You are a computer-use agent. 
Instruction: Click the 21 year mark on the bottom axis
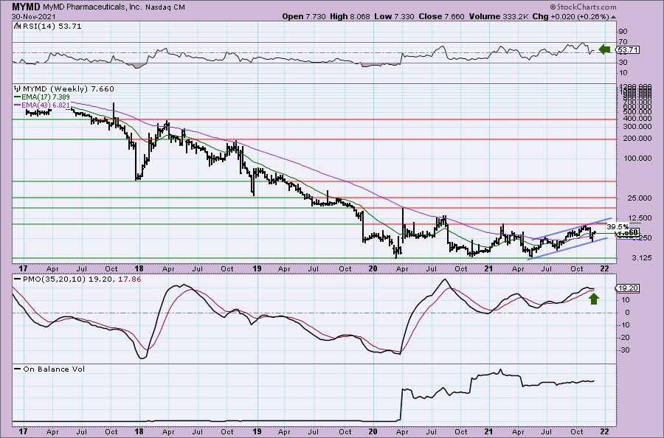coord(488,431)
